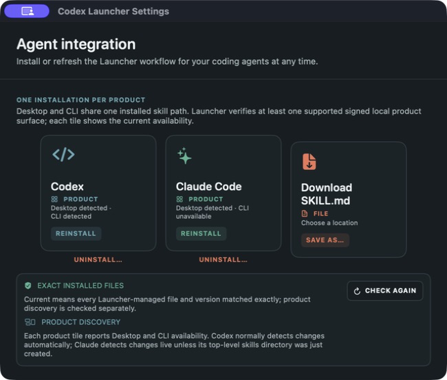Click the 'Each product tile reports Desktop' paragraph
The height and width of the screenshot is (380, 447).
tap(174, 345)
